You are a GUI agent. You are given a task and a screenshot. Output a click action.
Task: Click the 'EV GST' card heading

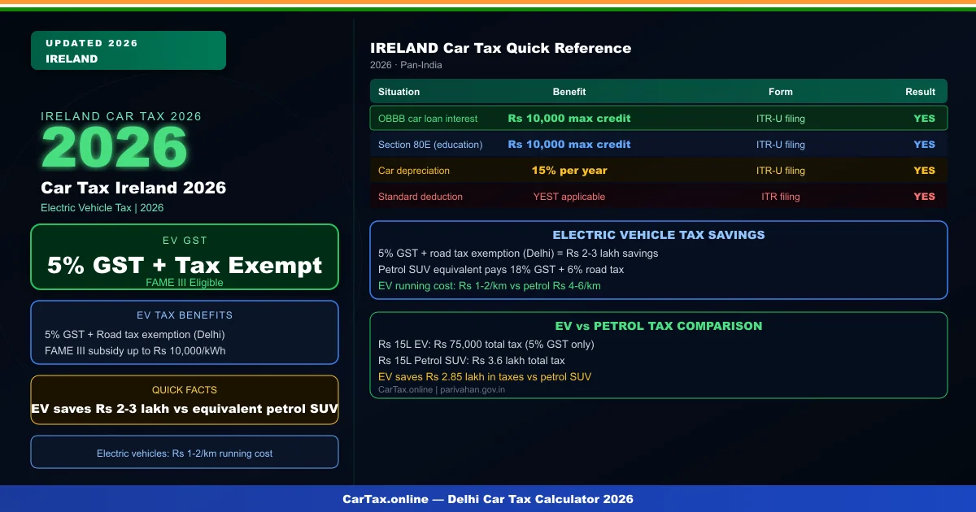click(x=185, y=241)
